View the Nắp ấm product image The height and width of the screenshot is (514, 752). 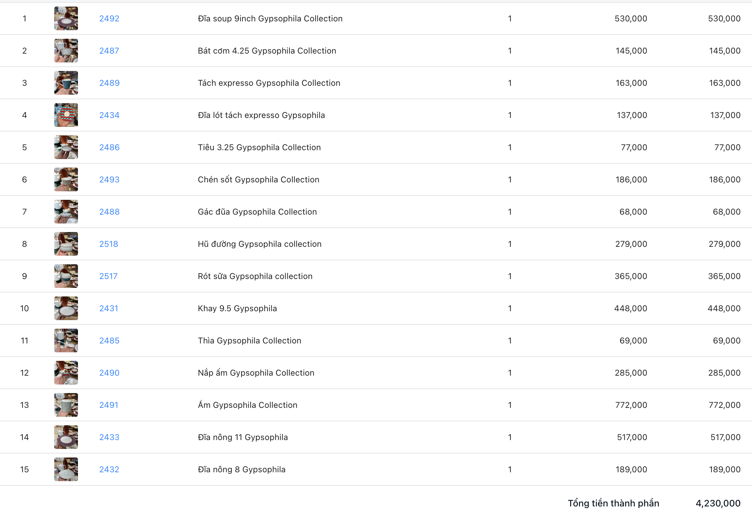[x=66, y=373]
